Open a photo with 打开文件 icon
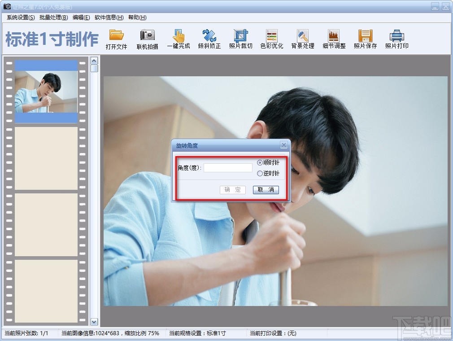Image resolution: width=453 pixels, height=341 pixels. pyautogui.click(x=117, y=39)
